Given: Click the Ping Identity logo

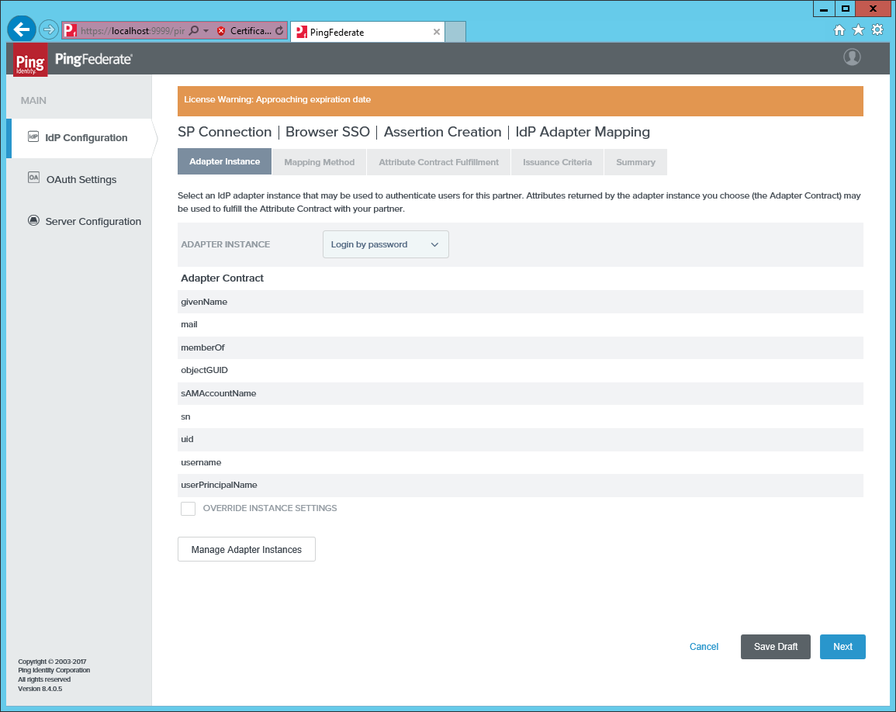Looking at the screenshot, I should 30,60.
